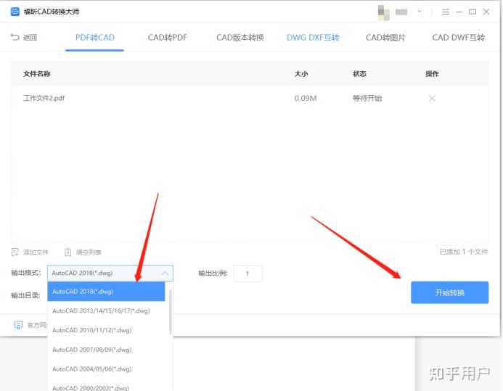Minimize the converter window

point(459,12)
